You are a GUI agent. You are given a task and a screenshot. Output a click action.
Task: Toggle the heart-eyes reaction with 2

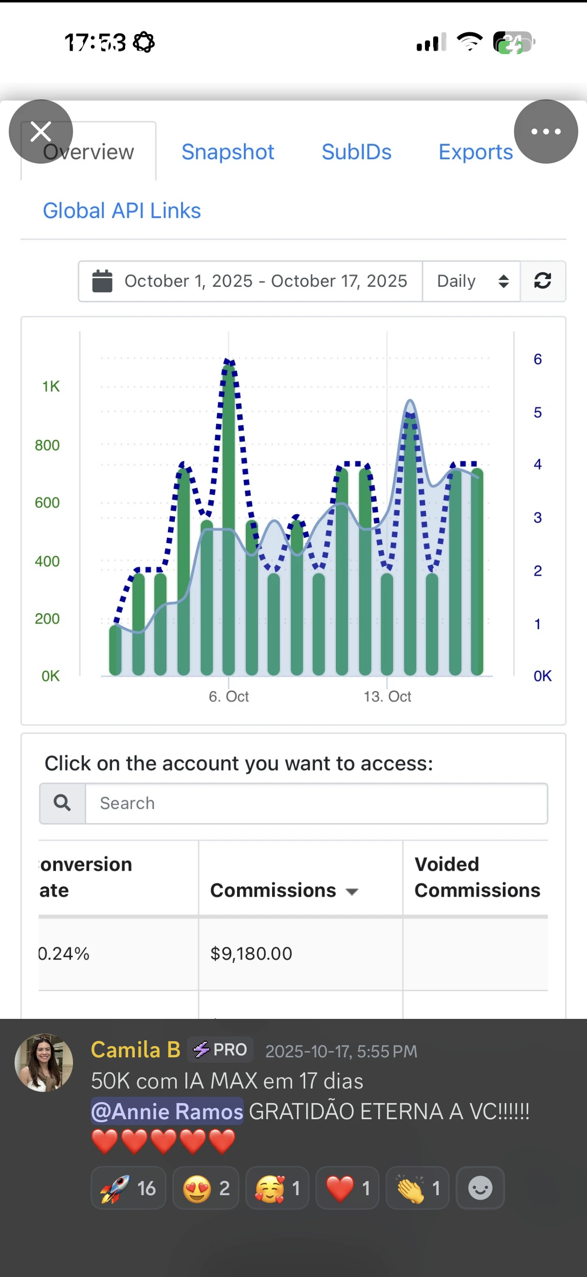point(205,1188)
